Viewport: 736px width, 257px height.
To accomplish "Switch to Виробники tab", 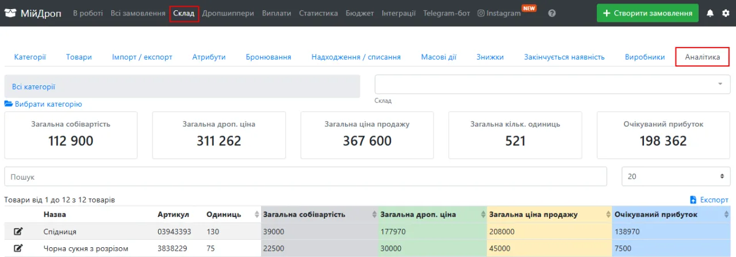I will pyautogui.click(x=645, y=57).
